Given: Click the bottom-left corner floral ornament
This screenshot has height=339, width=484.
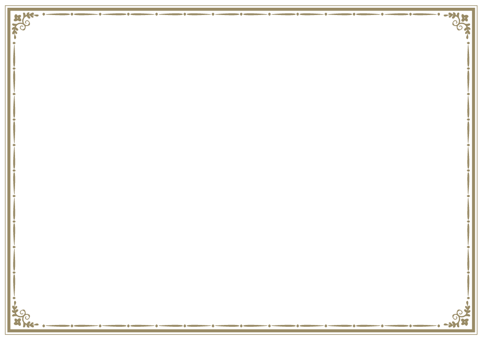Looking at the screenshot, I should tap(18, 321).
